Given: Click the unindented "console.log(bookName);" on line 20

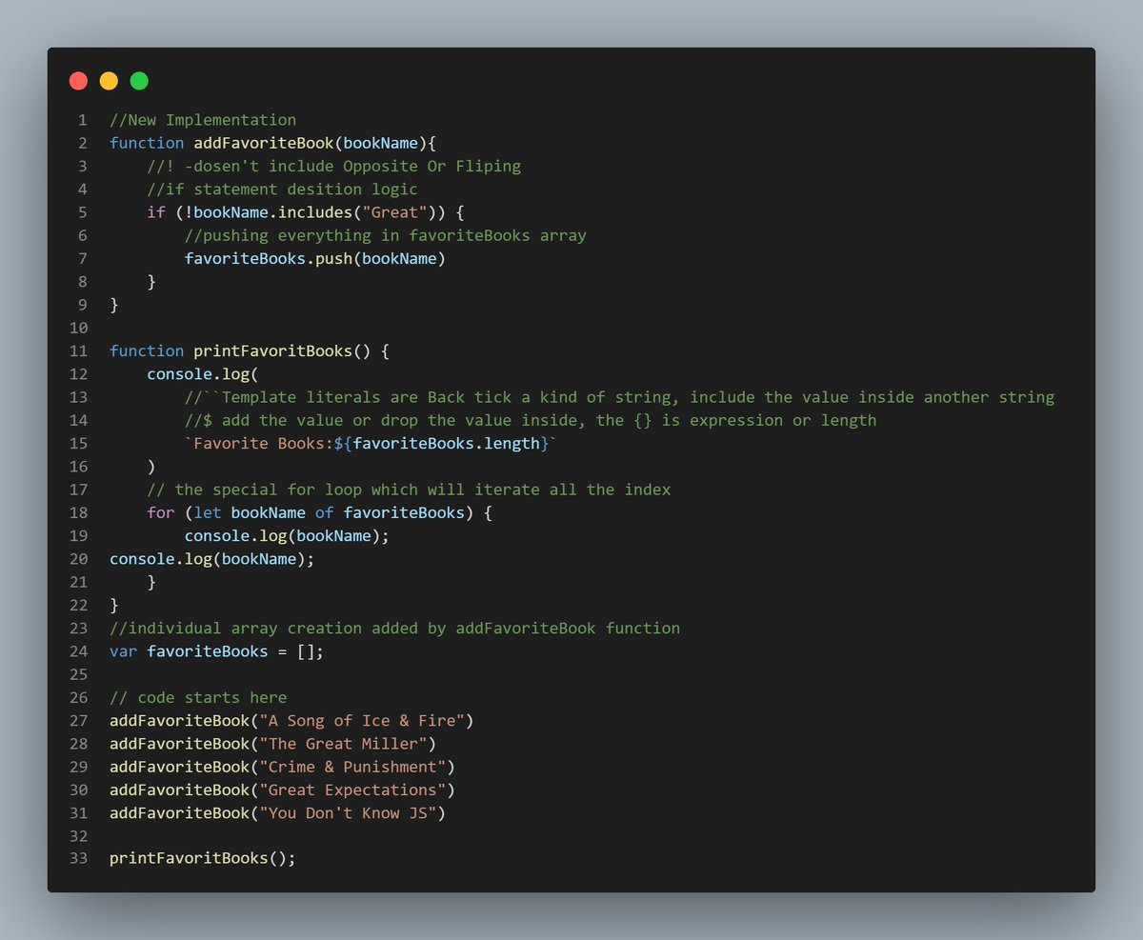Looking at the screenshot, I should pyautogui.click(x=212, y=559).
